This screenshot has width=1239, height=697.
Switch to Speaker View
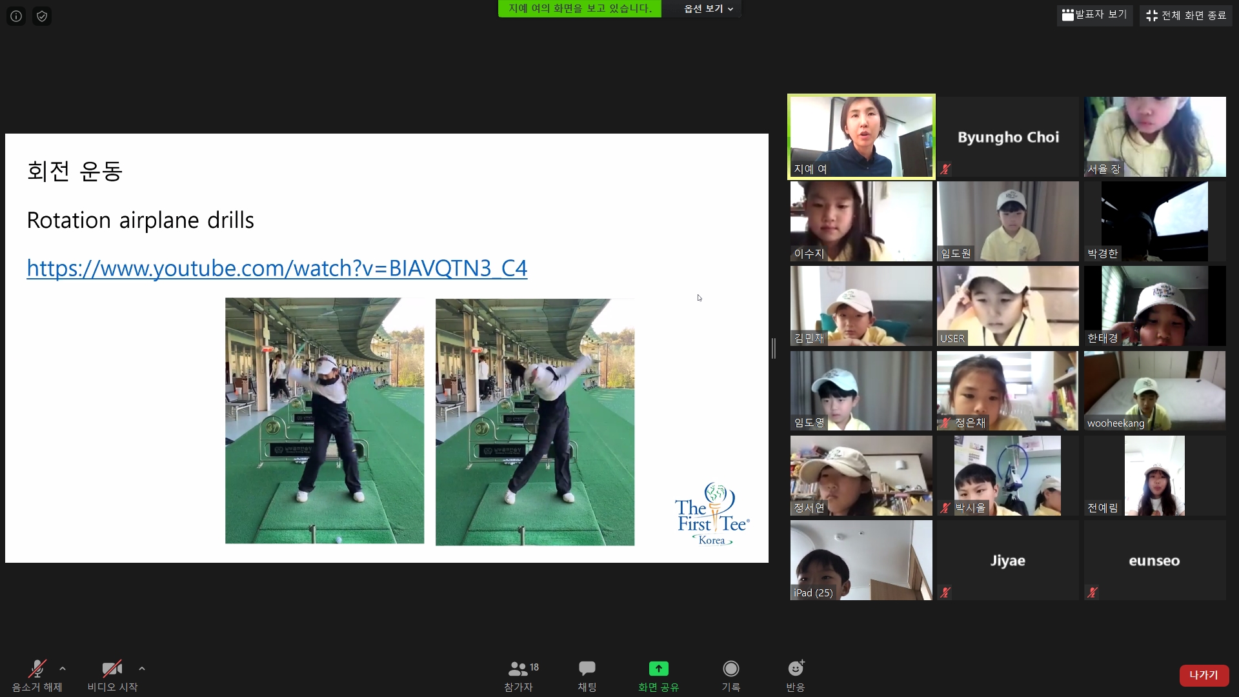[x=1094, y=15]
